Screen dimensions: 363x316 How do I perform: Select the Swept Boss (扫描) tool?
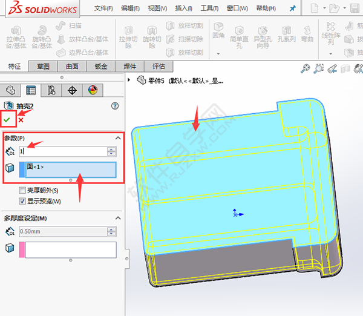tap(69, 25)
